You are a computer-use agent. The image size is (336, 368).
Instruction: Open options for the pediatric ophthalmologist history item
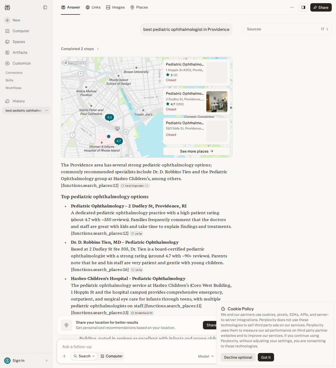[46, 110]
